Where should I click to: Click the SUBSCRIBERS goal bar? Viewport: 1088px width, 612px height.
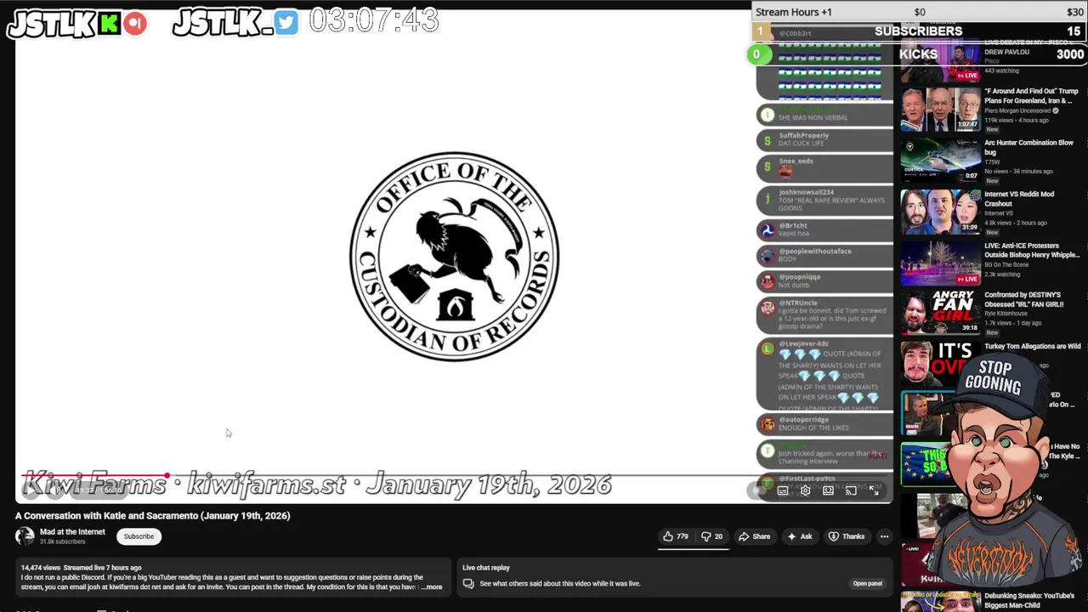tap(920, 31)
